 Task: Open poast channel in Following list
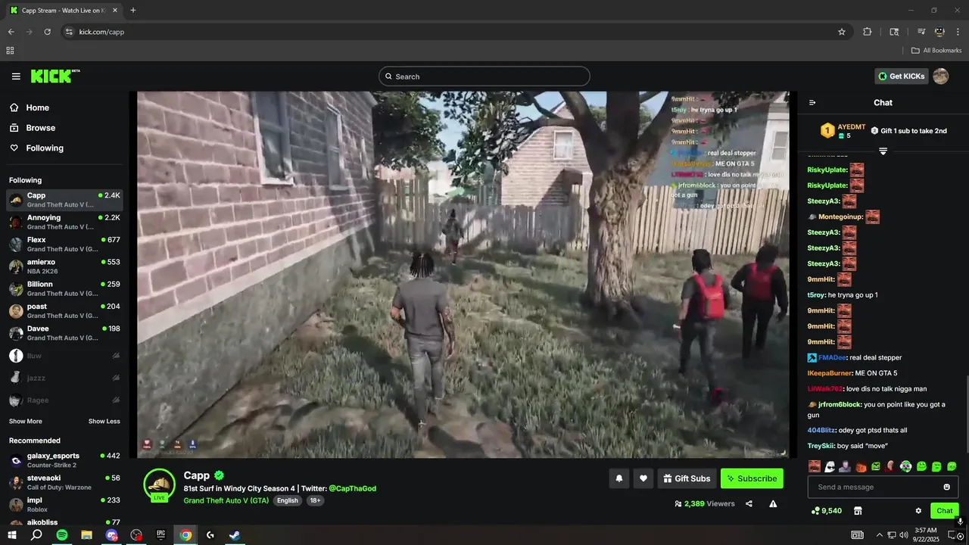[64, 310]
